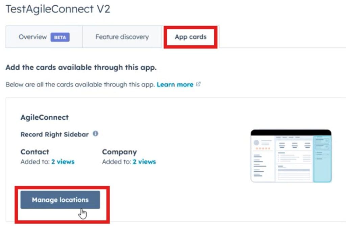
Task: Click the TestAgileConnect V2 page title
Action: tap(58, 9)
